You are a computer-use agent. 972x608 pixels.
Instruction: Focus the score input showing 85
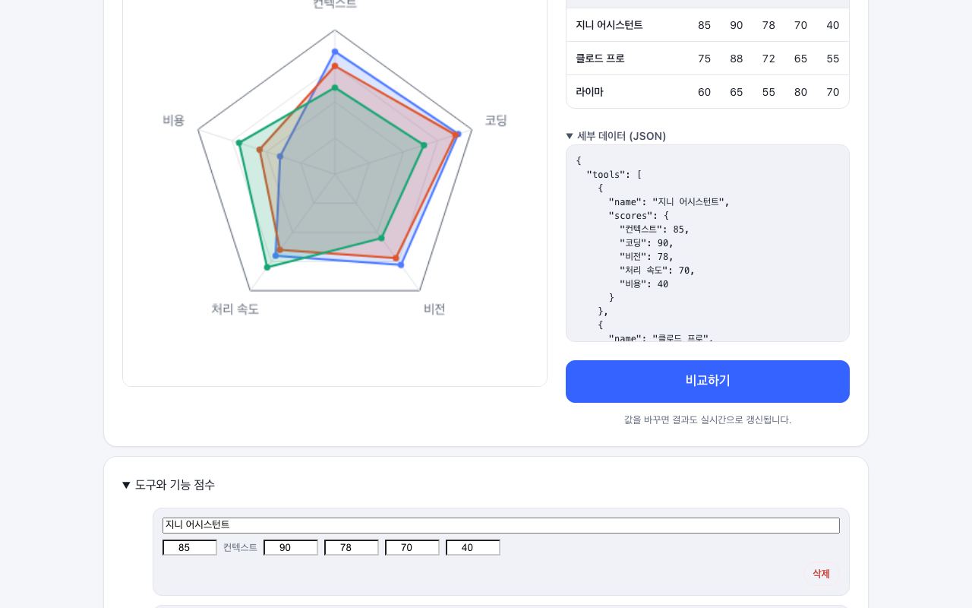190,547
